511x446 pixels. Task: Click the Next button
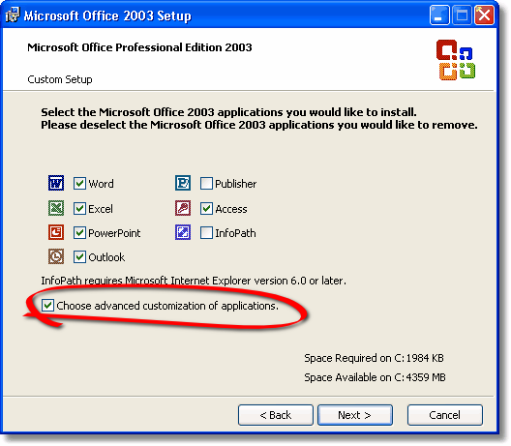click(355, 415)
